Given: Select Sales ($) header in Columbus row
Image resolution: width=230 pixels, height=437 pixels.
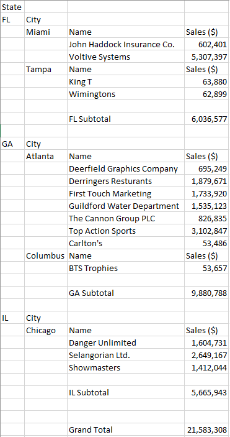Looking at the screenshot, I should click(x=207, y=255).
